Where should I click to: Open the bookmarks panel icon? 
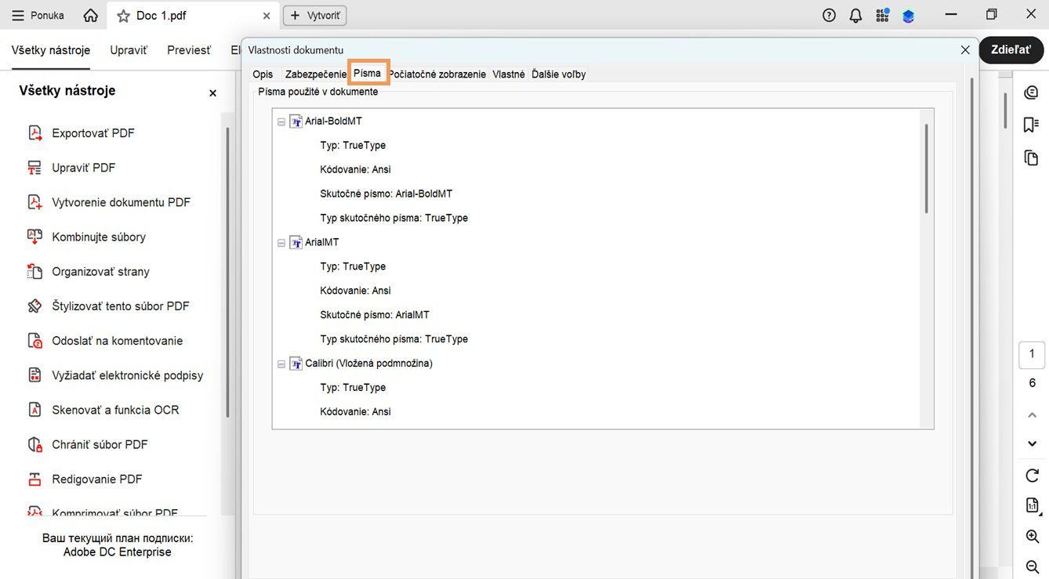1031,125
